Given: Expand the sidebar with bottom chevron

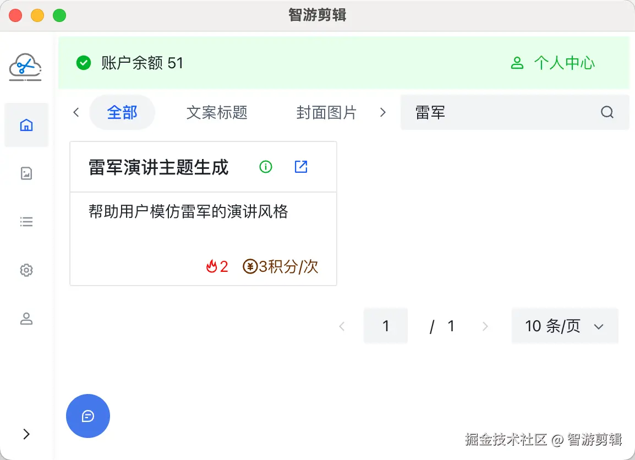Looking at the screenshot, I should coord(26,434).
